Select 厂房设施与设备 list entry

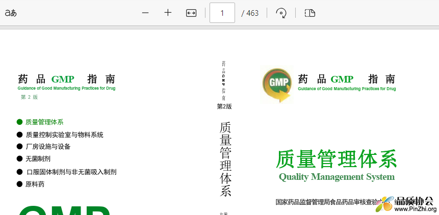[x=48, y=147]
